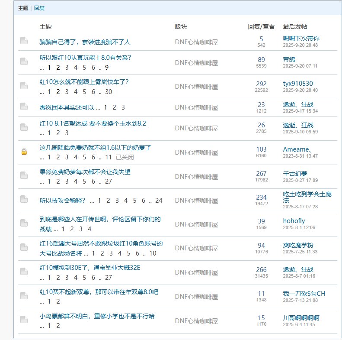
Task: Switch to the 回复 tab
Action: (39, 8)
